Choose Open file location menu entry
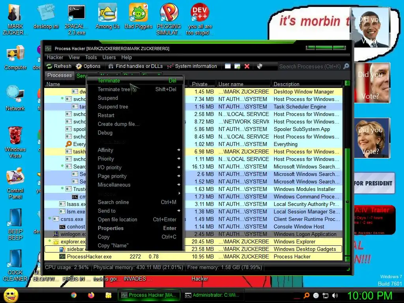This screenshot has width=404, height=303. click(x=136, y=219)
